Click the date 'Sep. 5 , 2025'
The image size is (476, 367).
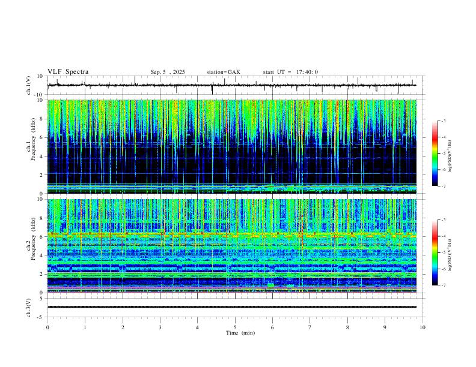pyautogui.click(x=168, y=72)
